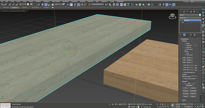The width and height of the screenshot is (205, 108).
Task: Click the Fit alignment button
Action: tap(186, 88)
